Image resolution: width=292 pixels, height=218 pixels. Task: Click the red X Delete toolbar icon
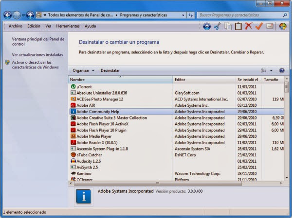[x=248, y=26]
